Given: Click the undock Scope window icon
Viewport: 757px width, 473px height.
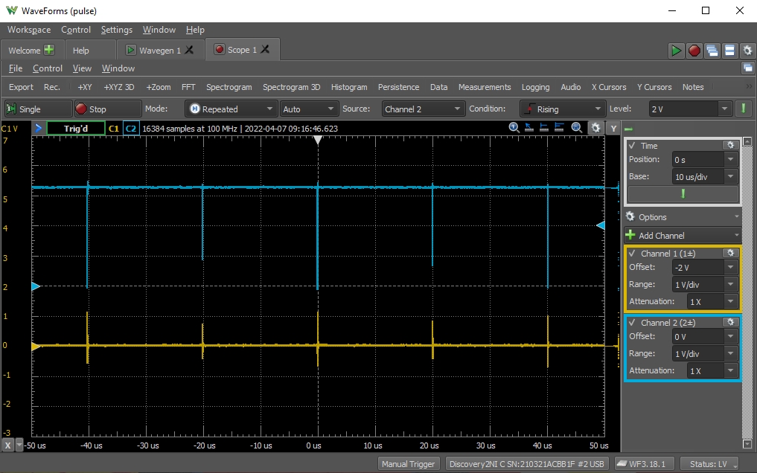Looking at the screenshot, I should pyautogui.click(x=748, y=68).
